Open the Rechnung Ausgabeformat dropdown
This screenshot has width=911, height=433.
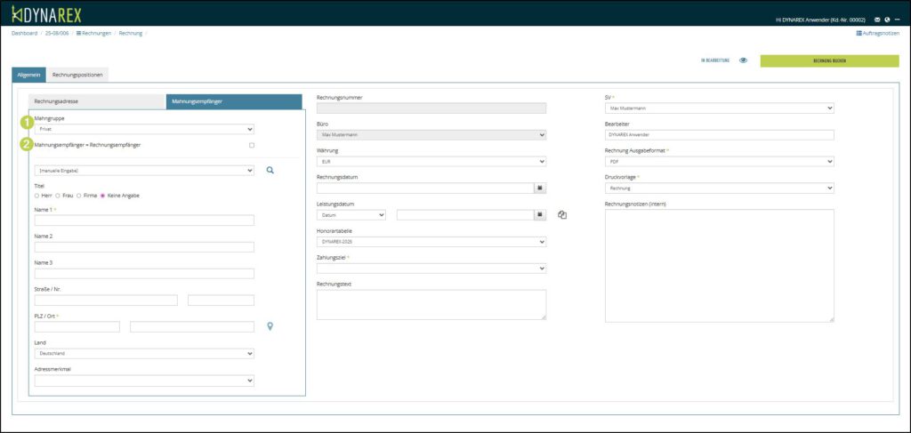coord(719,162)
